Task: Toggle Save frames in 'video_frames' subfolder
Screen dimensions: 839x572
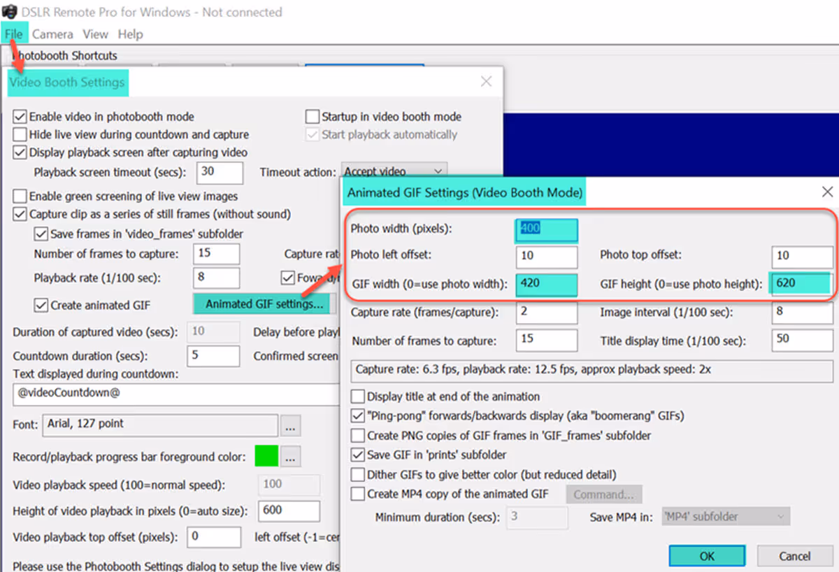Action: [x=41, y=234]
